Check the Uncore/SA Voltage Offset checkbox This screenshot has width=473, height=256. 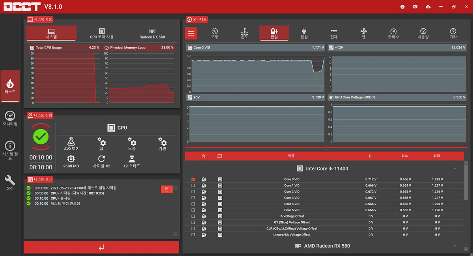click(193, 235)
